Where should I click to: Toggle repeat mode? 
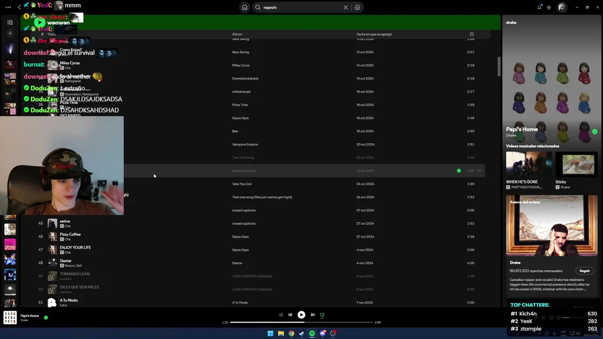pos(322,315)
